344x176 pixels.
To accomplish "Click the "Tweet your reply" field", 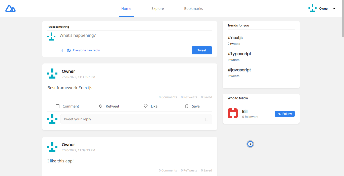I will pyautogui.click(x=136, y=119).
